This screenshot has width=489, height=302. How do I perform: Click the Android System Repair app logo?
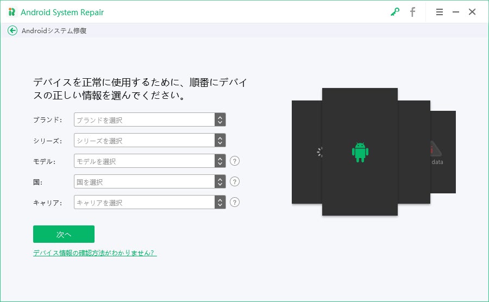[12, 12]
